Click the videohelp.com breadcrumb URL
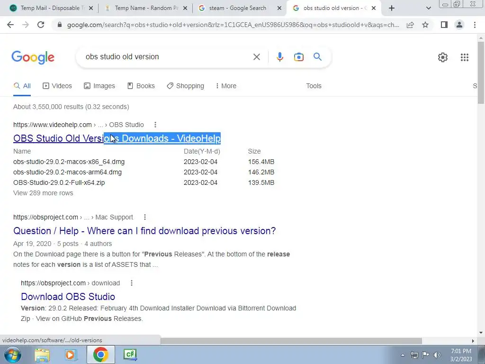This screenshot has width=485, height=364. (x=79, y=125)
